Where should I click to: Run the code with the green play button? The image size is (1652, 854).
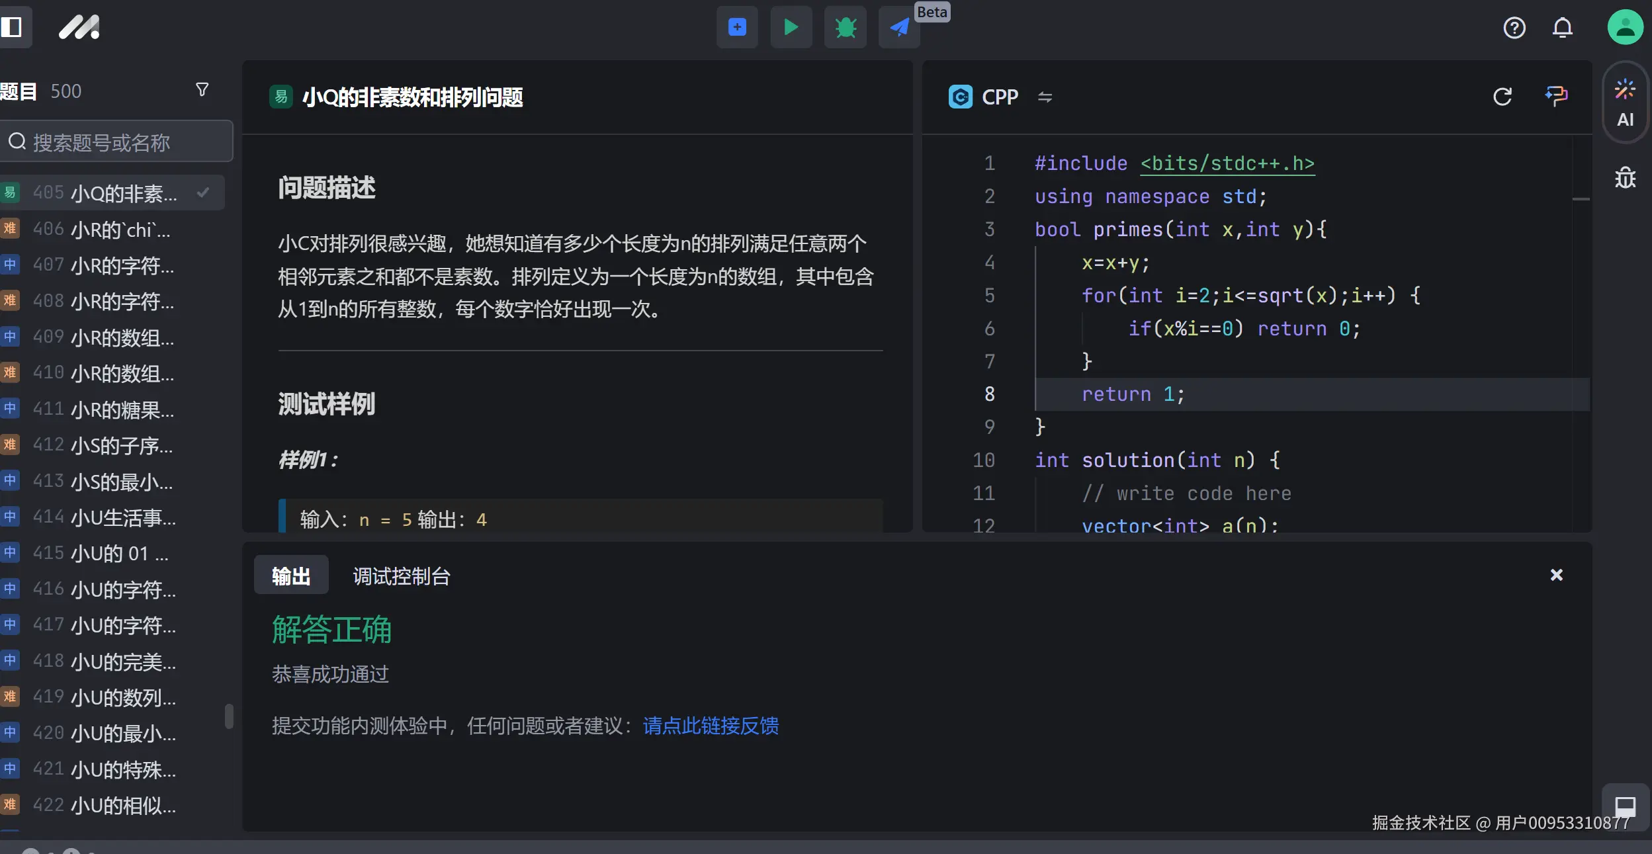791,27
